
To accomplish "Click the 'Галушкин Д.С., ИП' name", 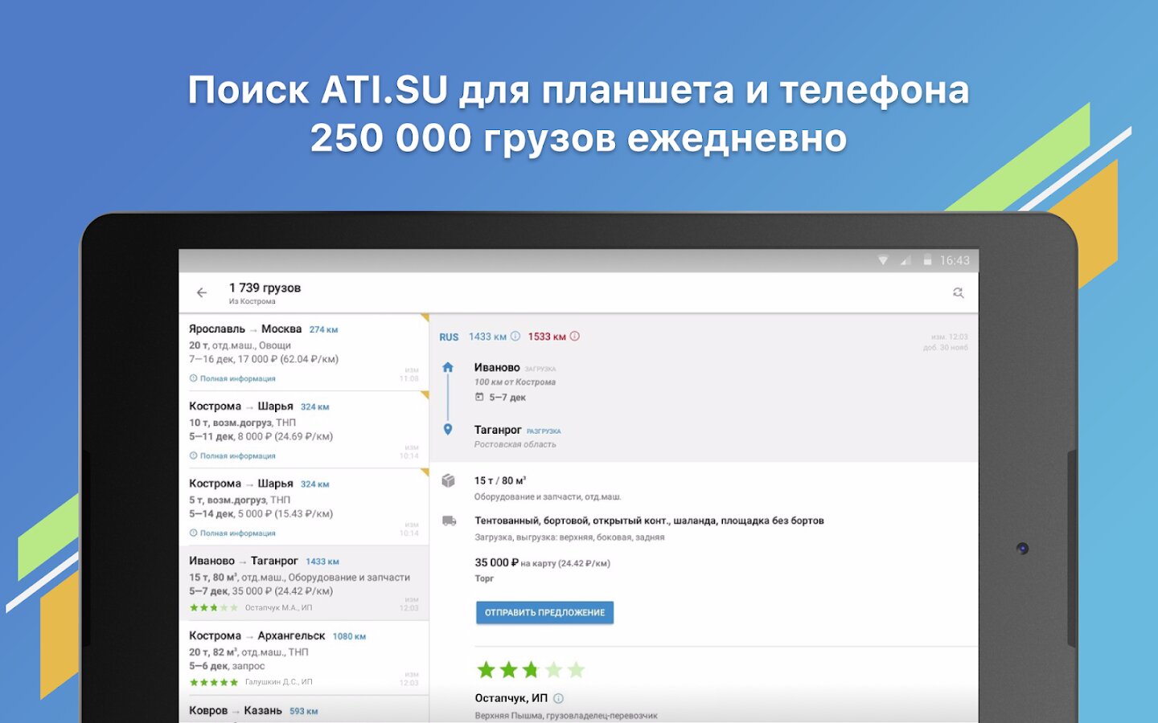I will (x=279, y=682).
